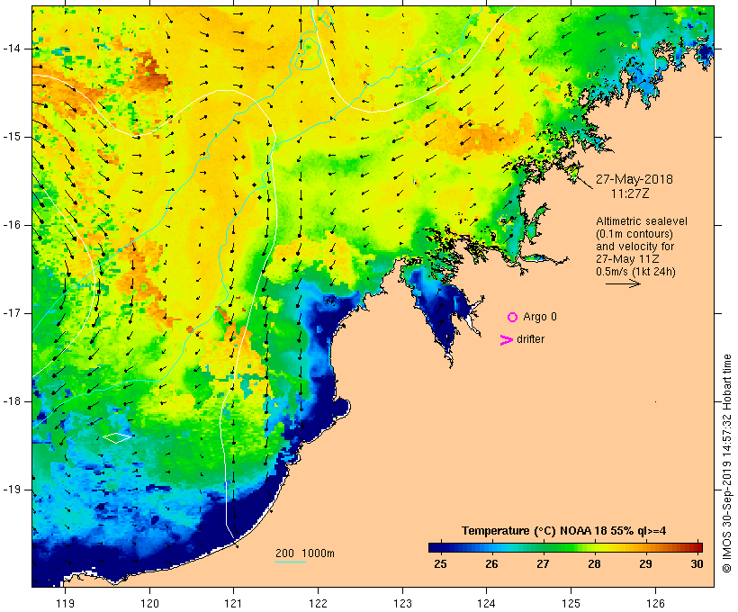Click the green middle of temperature colorbar

[x=565, y=547]
